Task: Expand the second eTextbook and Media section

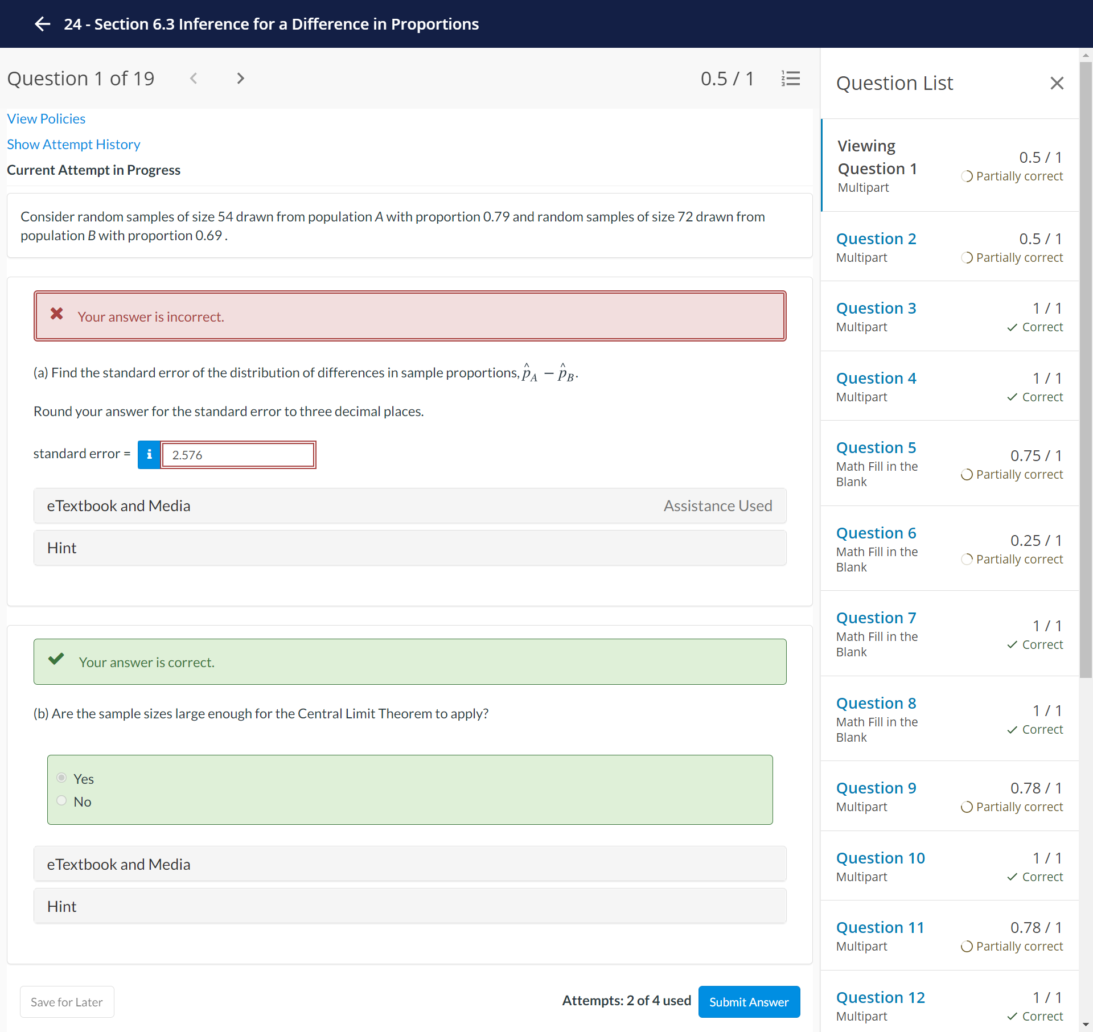Action: (x=409, y=865)
